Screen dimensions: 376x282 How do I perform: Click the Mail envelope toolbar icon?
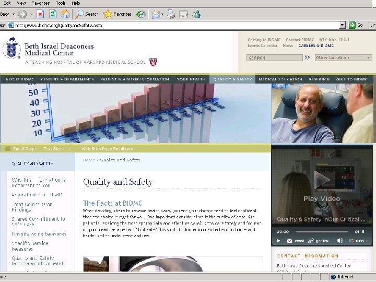pyautogui.click(x=156, y=15)
